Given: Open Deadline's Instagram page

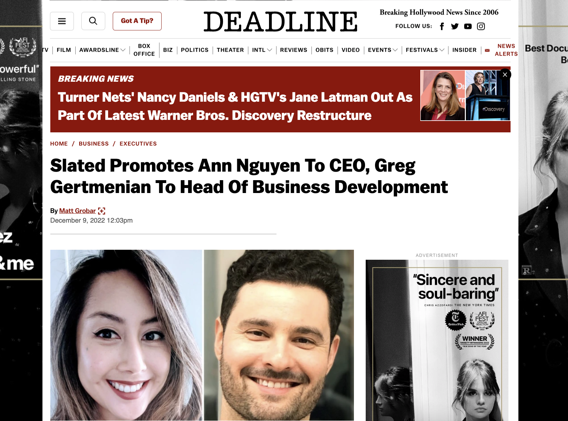Looking at the screenshot, I should [481, 26].
